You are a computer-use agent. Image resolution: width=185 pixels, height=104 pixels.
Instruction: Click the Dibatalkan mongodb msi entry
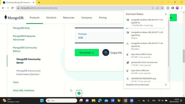pyautogui.click(x=146, y=46)
